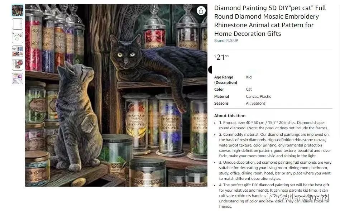Select the sixth pastel-colored thumbnail

click(18, 78)
